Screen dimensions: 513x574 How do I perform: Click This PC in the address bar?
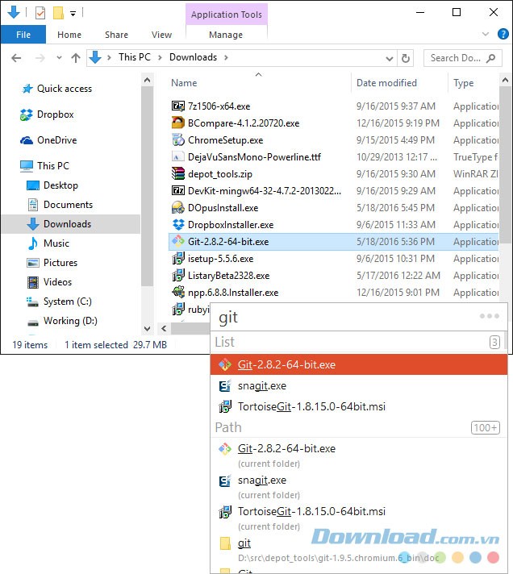[x=135, y=57]
